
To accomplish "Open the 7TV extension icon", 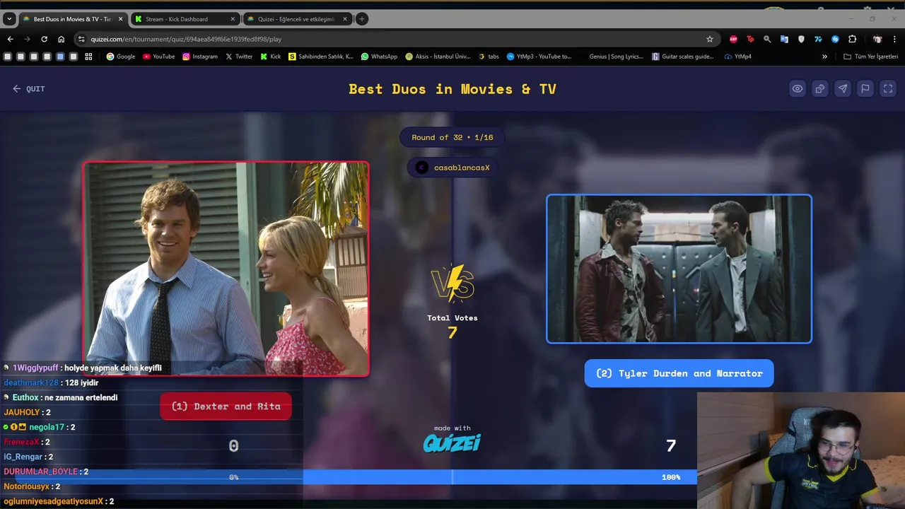I will coord(818,39).
